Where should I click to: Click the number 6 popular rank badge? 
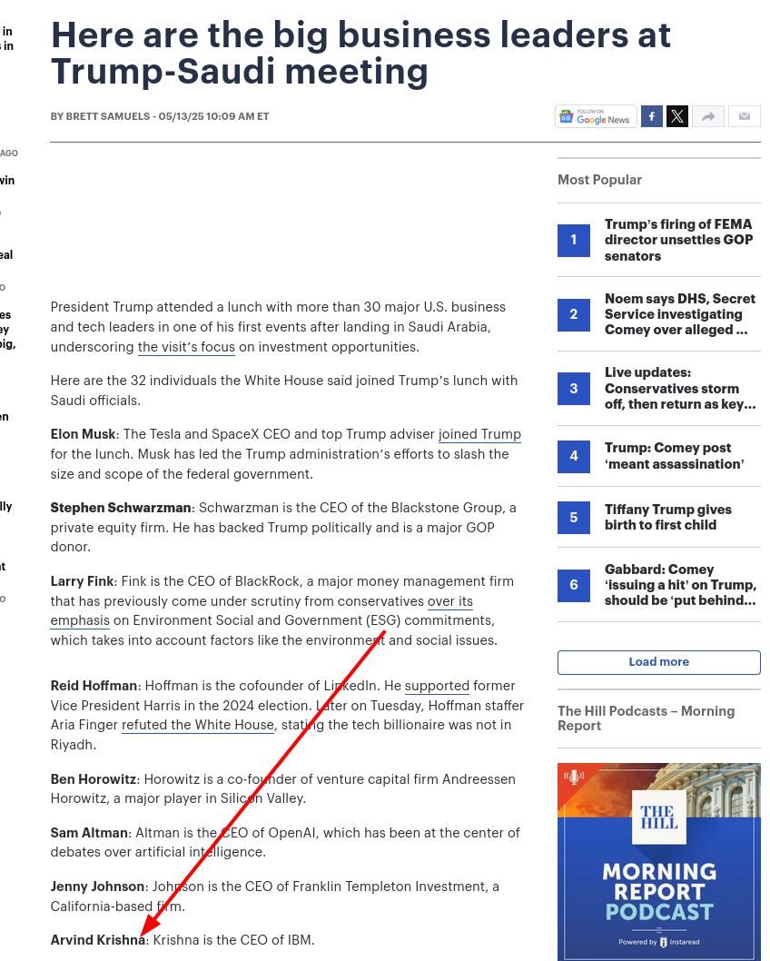point(574,585)
